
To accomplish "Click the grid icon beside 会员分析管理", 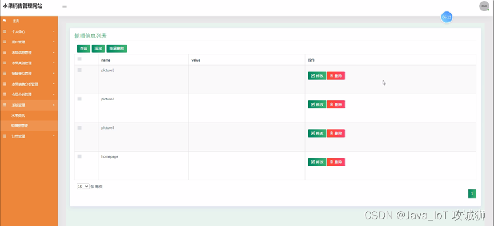I will [5, 94].
